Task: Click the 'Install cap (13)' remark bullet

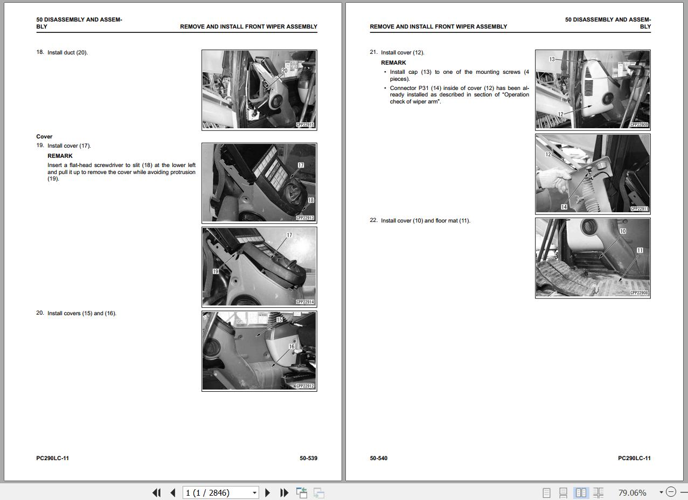Action: [460, 75]
